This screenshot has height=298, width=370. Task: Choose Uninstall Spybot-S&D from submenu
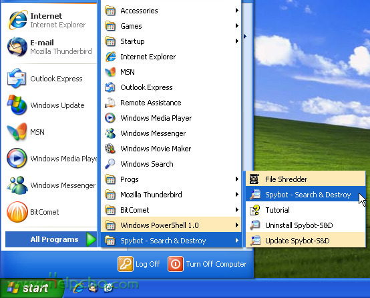coord(306,225)
